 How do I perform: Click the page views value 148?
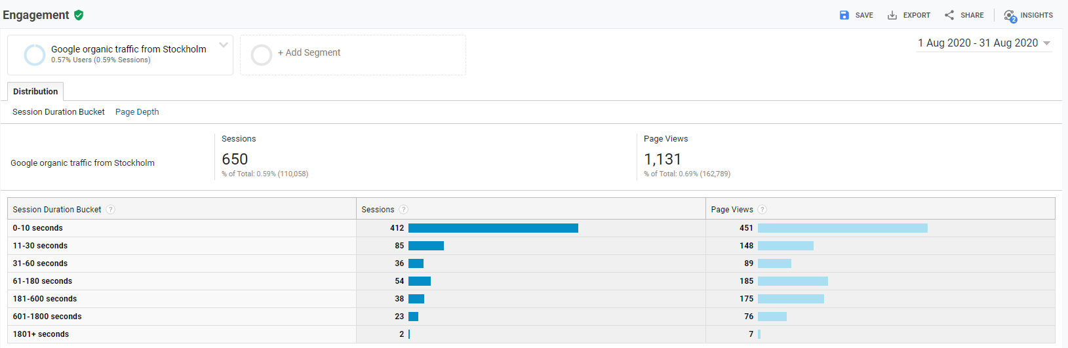click(x=746, y=246)
